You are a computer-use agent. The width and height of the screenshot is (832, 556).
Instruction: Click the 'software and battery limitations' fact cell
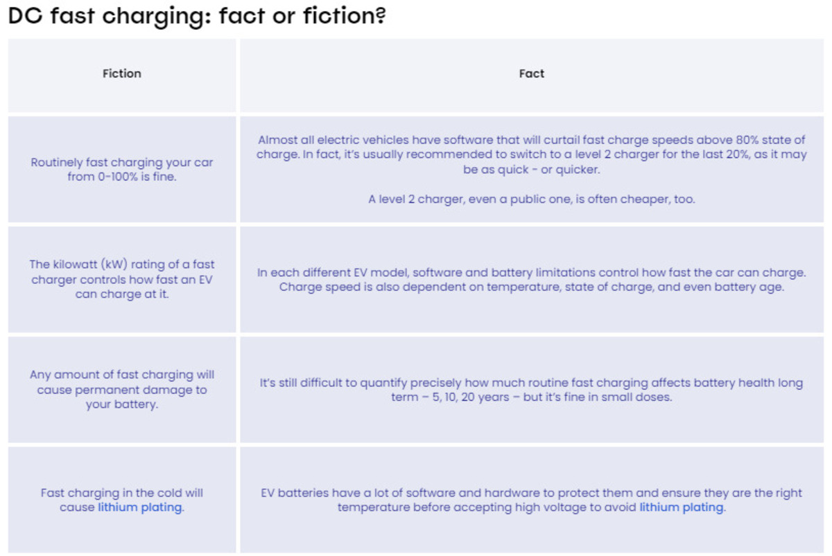click(x=532, y=279)
